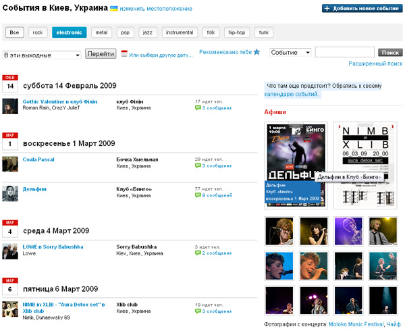Open the Дельфин event title link

pyautogui.click(x=34, y=189)
